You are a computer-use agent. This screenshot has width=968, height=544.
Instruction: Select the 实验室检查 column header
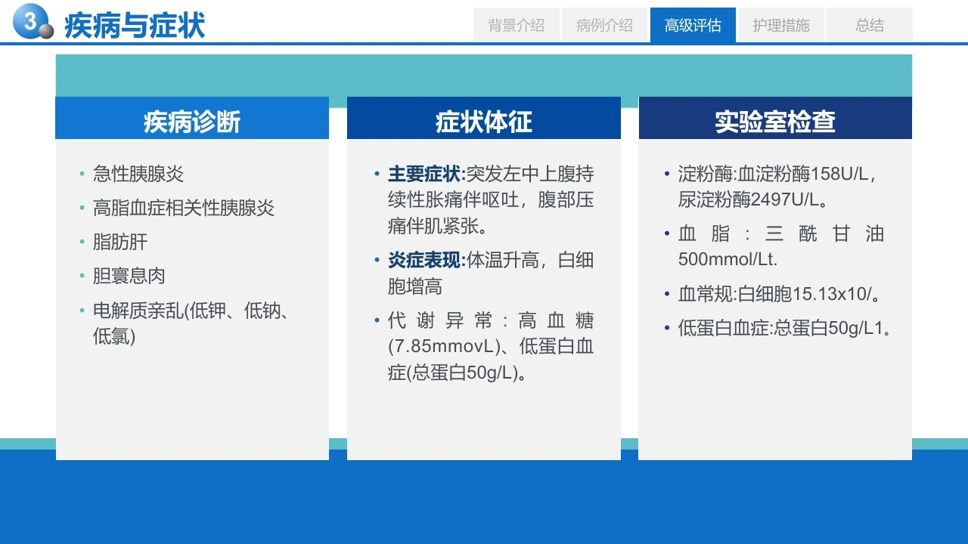point(775,120)
